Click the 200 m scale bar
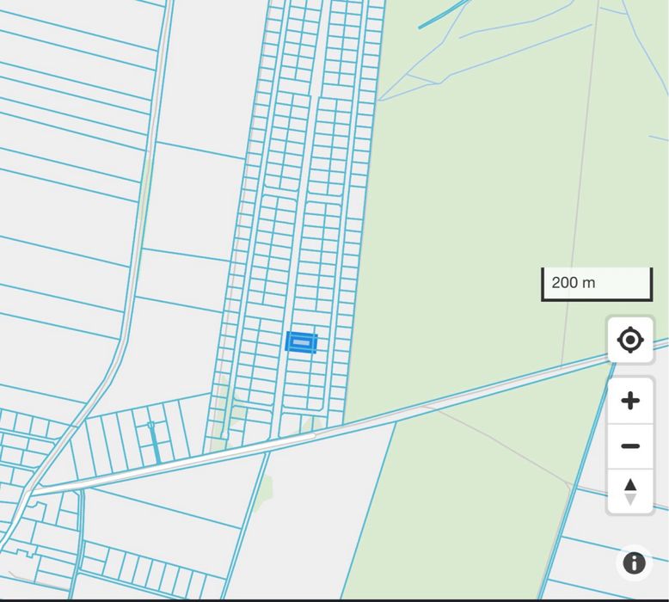Viewport: 669px width, 602px height. point(597,284)
